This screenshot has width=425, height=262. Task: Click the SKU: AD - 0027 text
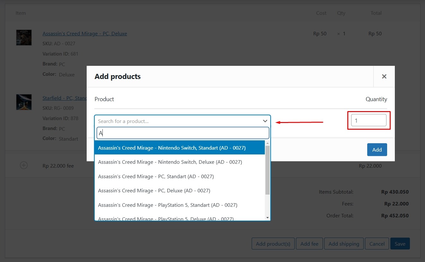point(59,44)
